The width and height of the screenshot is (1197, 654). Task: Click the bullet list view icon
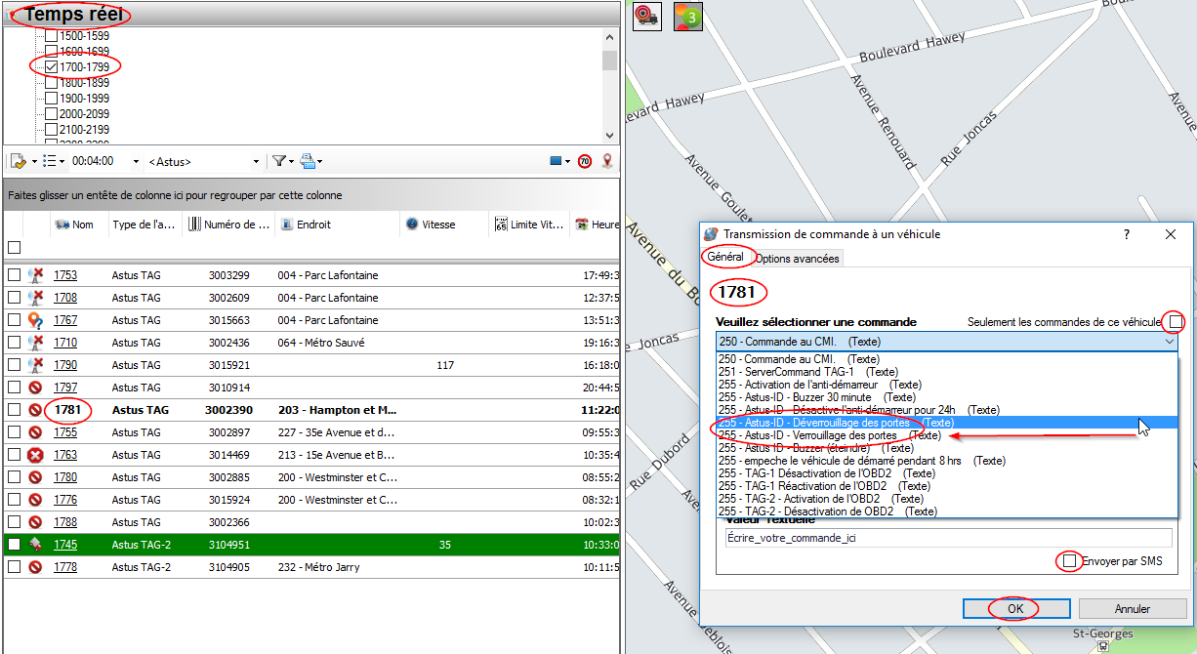point(50,161)
